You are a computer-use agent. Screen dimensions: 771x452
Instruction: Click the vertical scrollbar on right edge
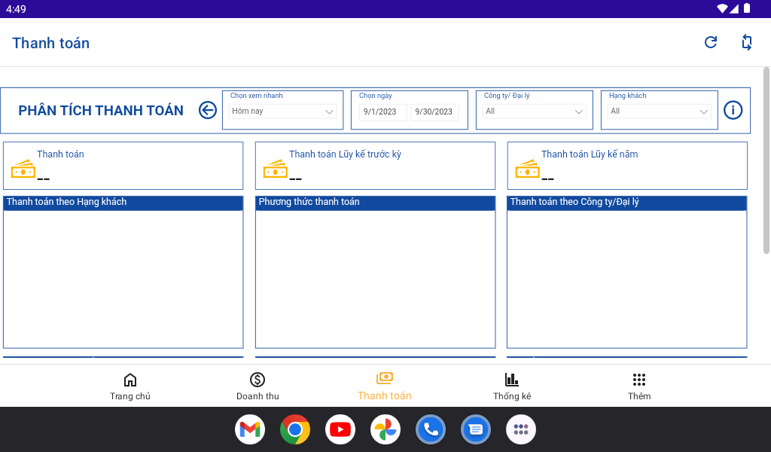766,160
